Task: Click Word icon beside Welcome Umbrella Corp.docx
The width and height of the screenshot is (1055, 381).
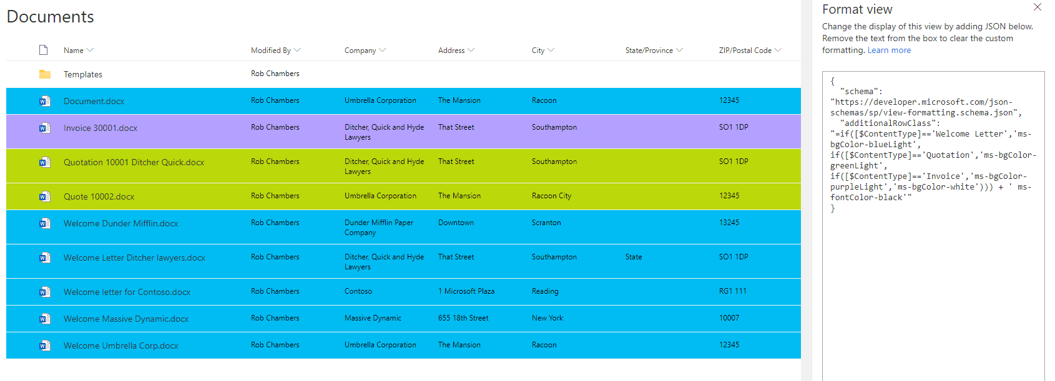Action: (45, 345)
